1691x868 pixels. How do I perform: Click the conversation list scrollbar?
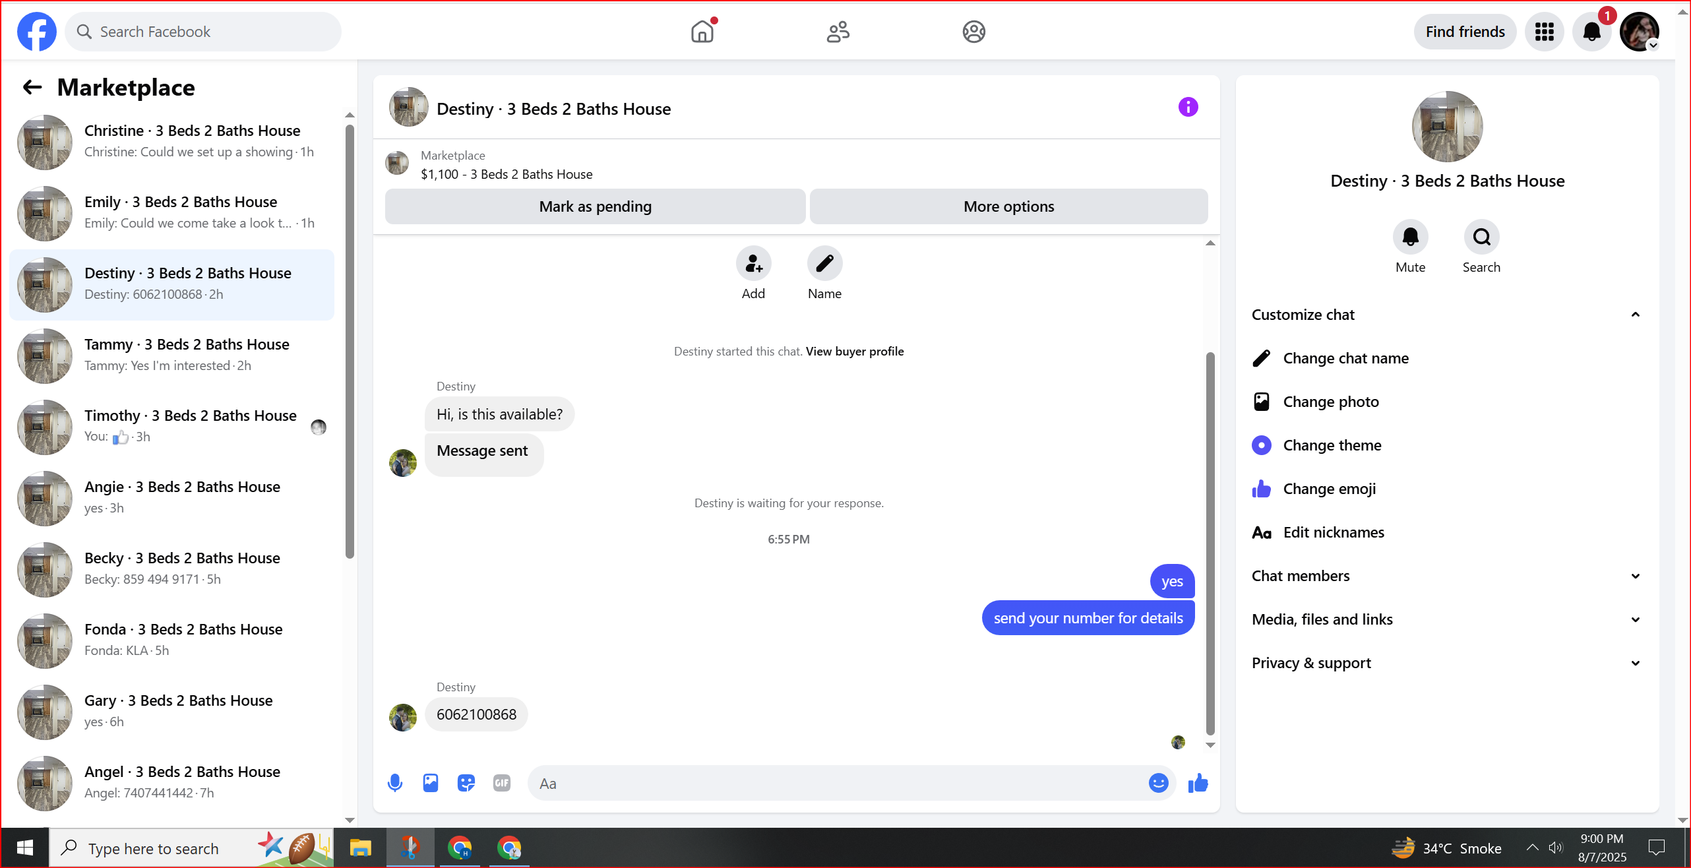(x=350, y=342)
